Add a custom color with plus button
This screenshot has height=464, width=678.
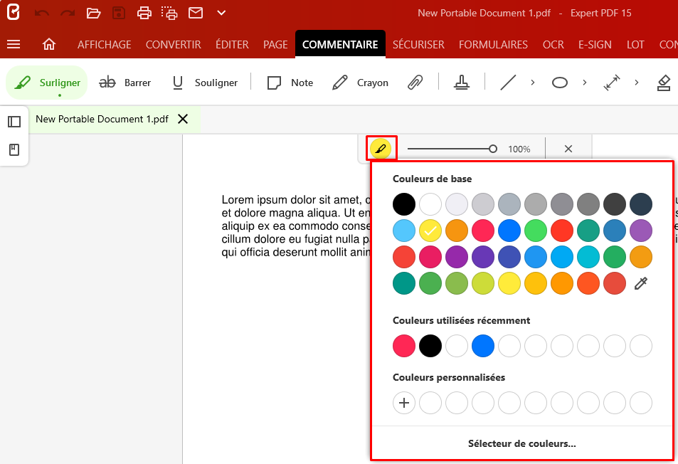(404, 403)
